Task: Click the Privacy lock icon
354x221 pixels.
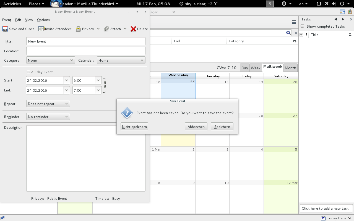Action: click(x=78, y=29)
